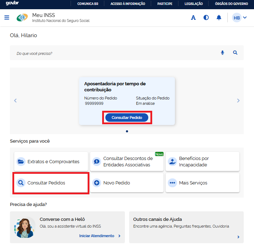Click the microphone voice search icon

[222, 53]
